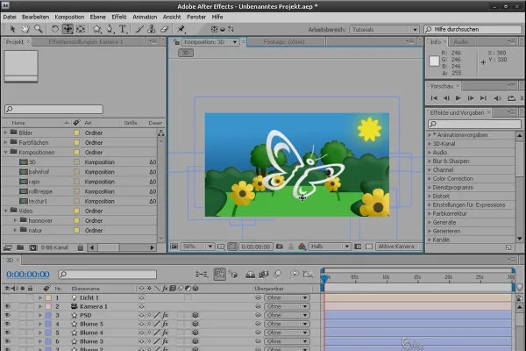
Task: Expand the Farbflächen folder
Action: [x=5, y=142]
